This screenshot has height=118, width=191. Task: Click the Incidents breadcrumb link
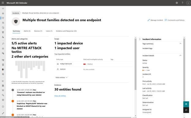[16, 13]
